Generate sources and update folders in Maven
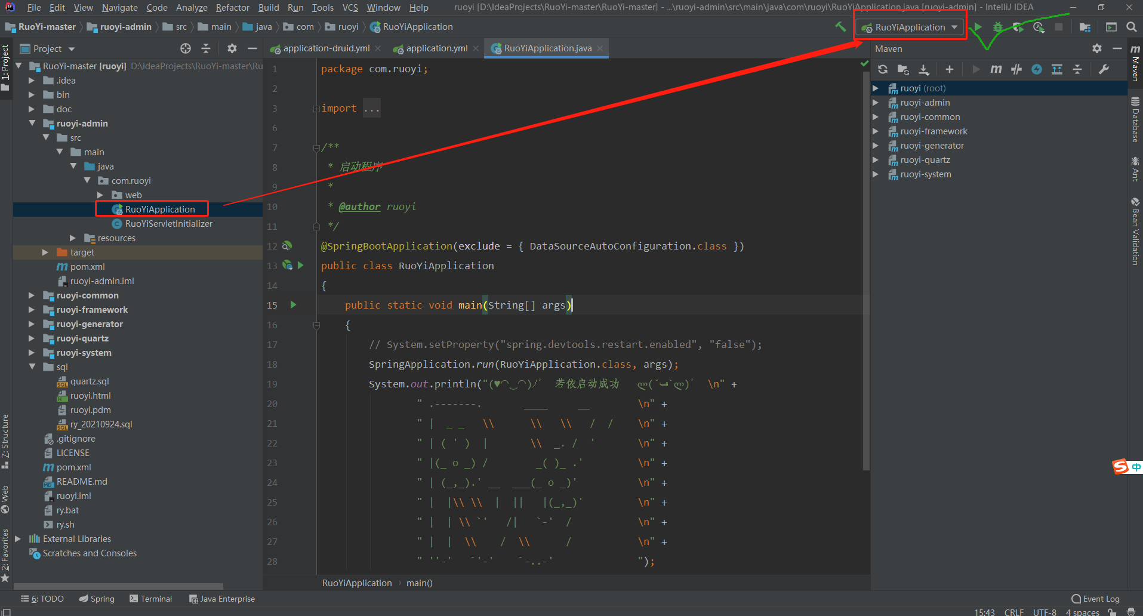The image size is (1143, 616). point(903,69)
